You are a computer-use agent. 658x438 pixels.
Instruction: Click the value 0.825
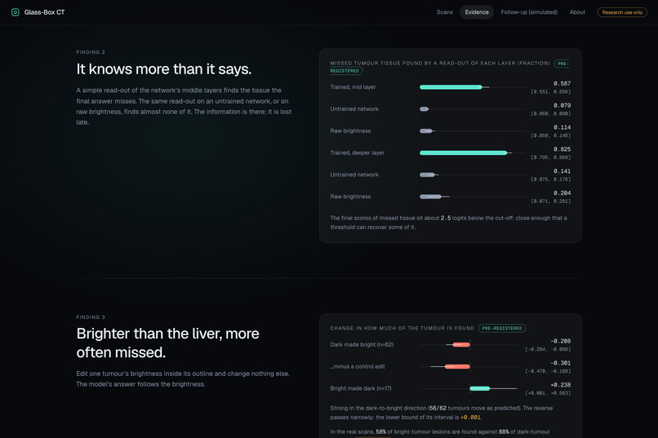tap(562, 149)
